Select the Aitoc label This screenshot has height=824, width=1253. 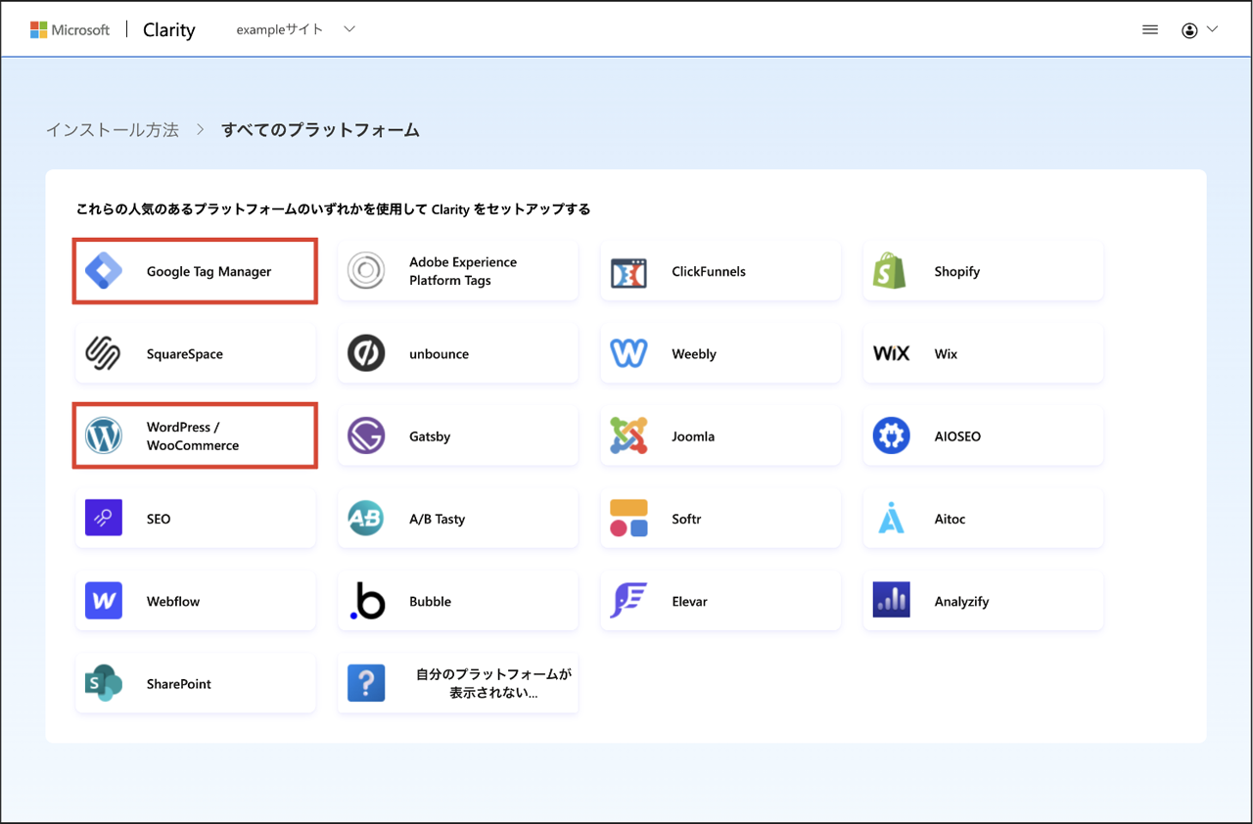pos(950,519)
